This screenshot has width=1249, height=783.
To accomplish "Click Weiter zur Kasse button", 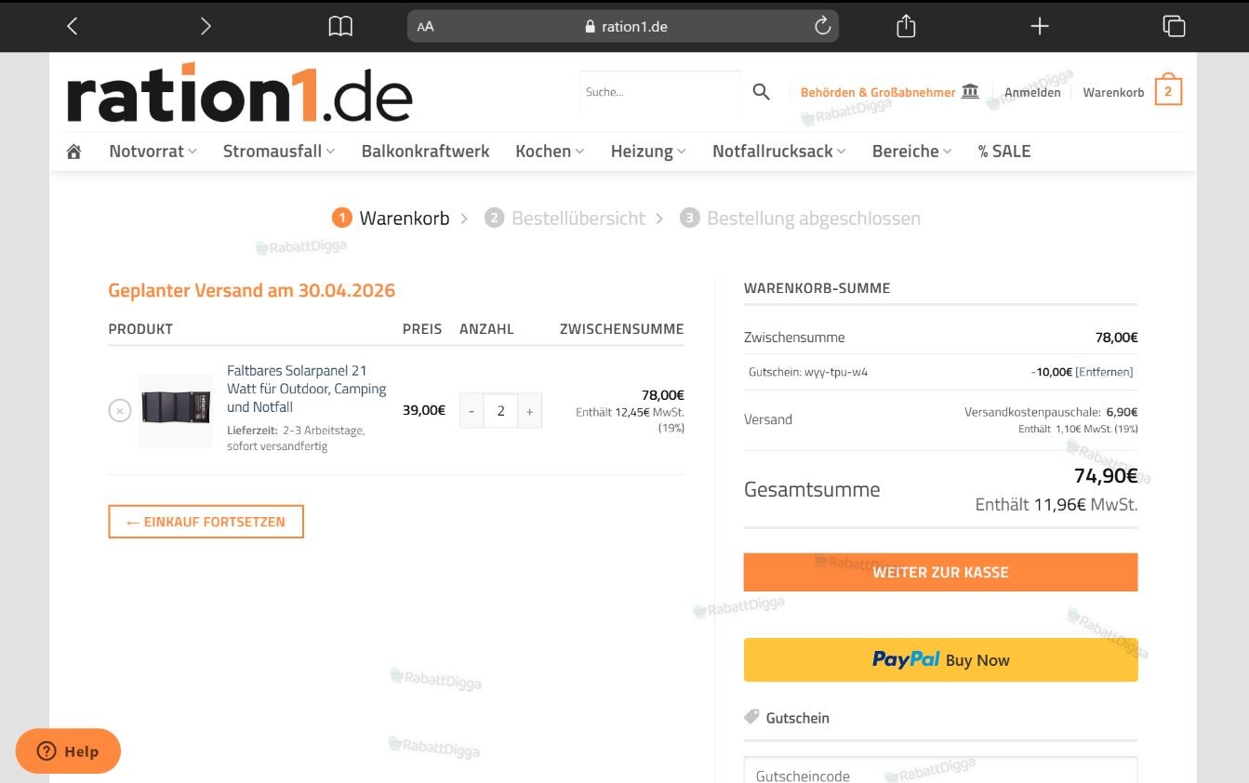I will click(x=940, y=572).
